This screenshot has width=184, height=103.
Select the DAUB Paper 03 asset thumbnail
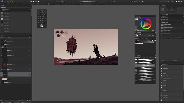(x=2, y=19)
